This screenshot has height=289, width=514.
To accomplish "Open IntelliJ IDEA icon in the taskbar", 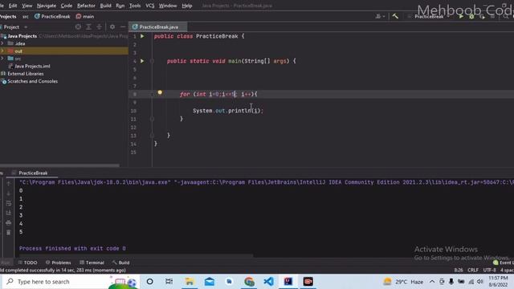I will [x=288, y=282].
